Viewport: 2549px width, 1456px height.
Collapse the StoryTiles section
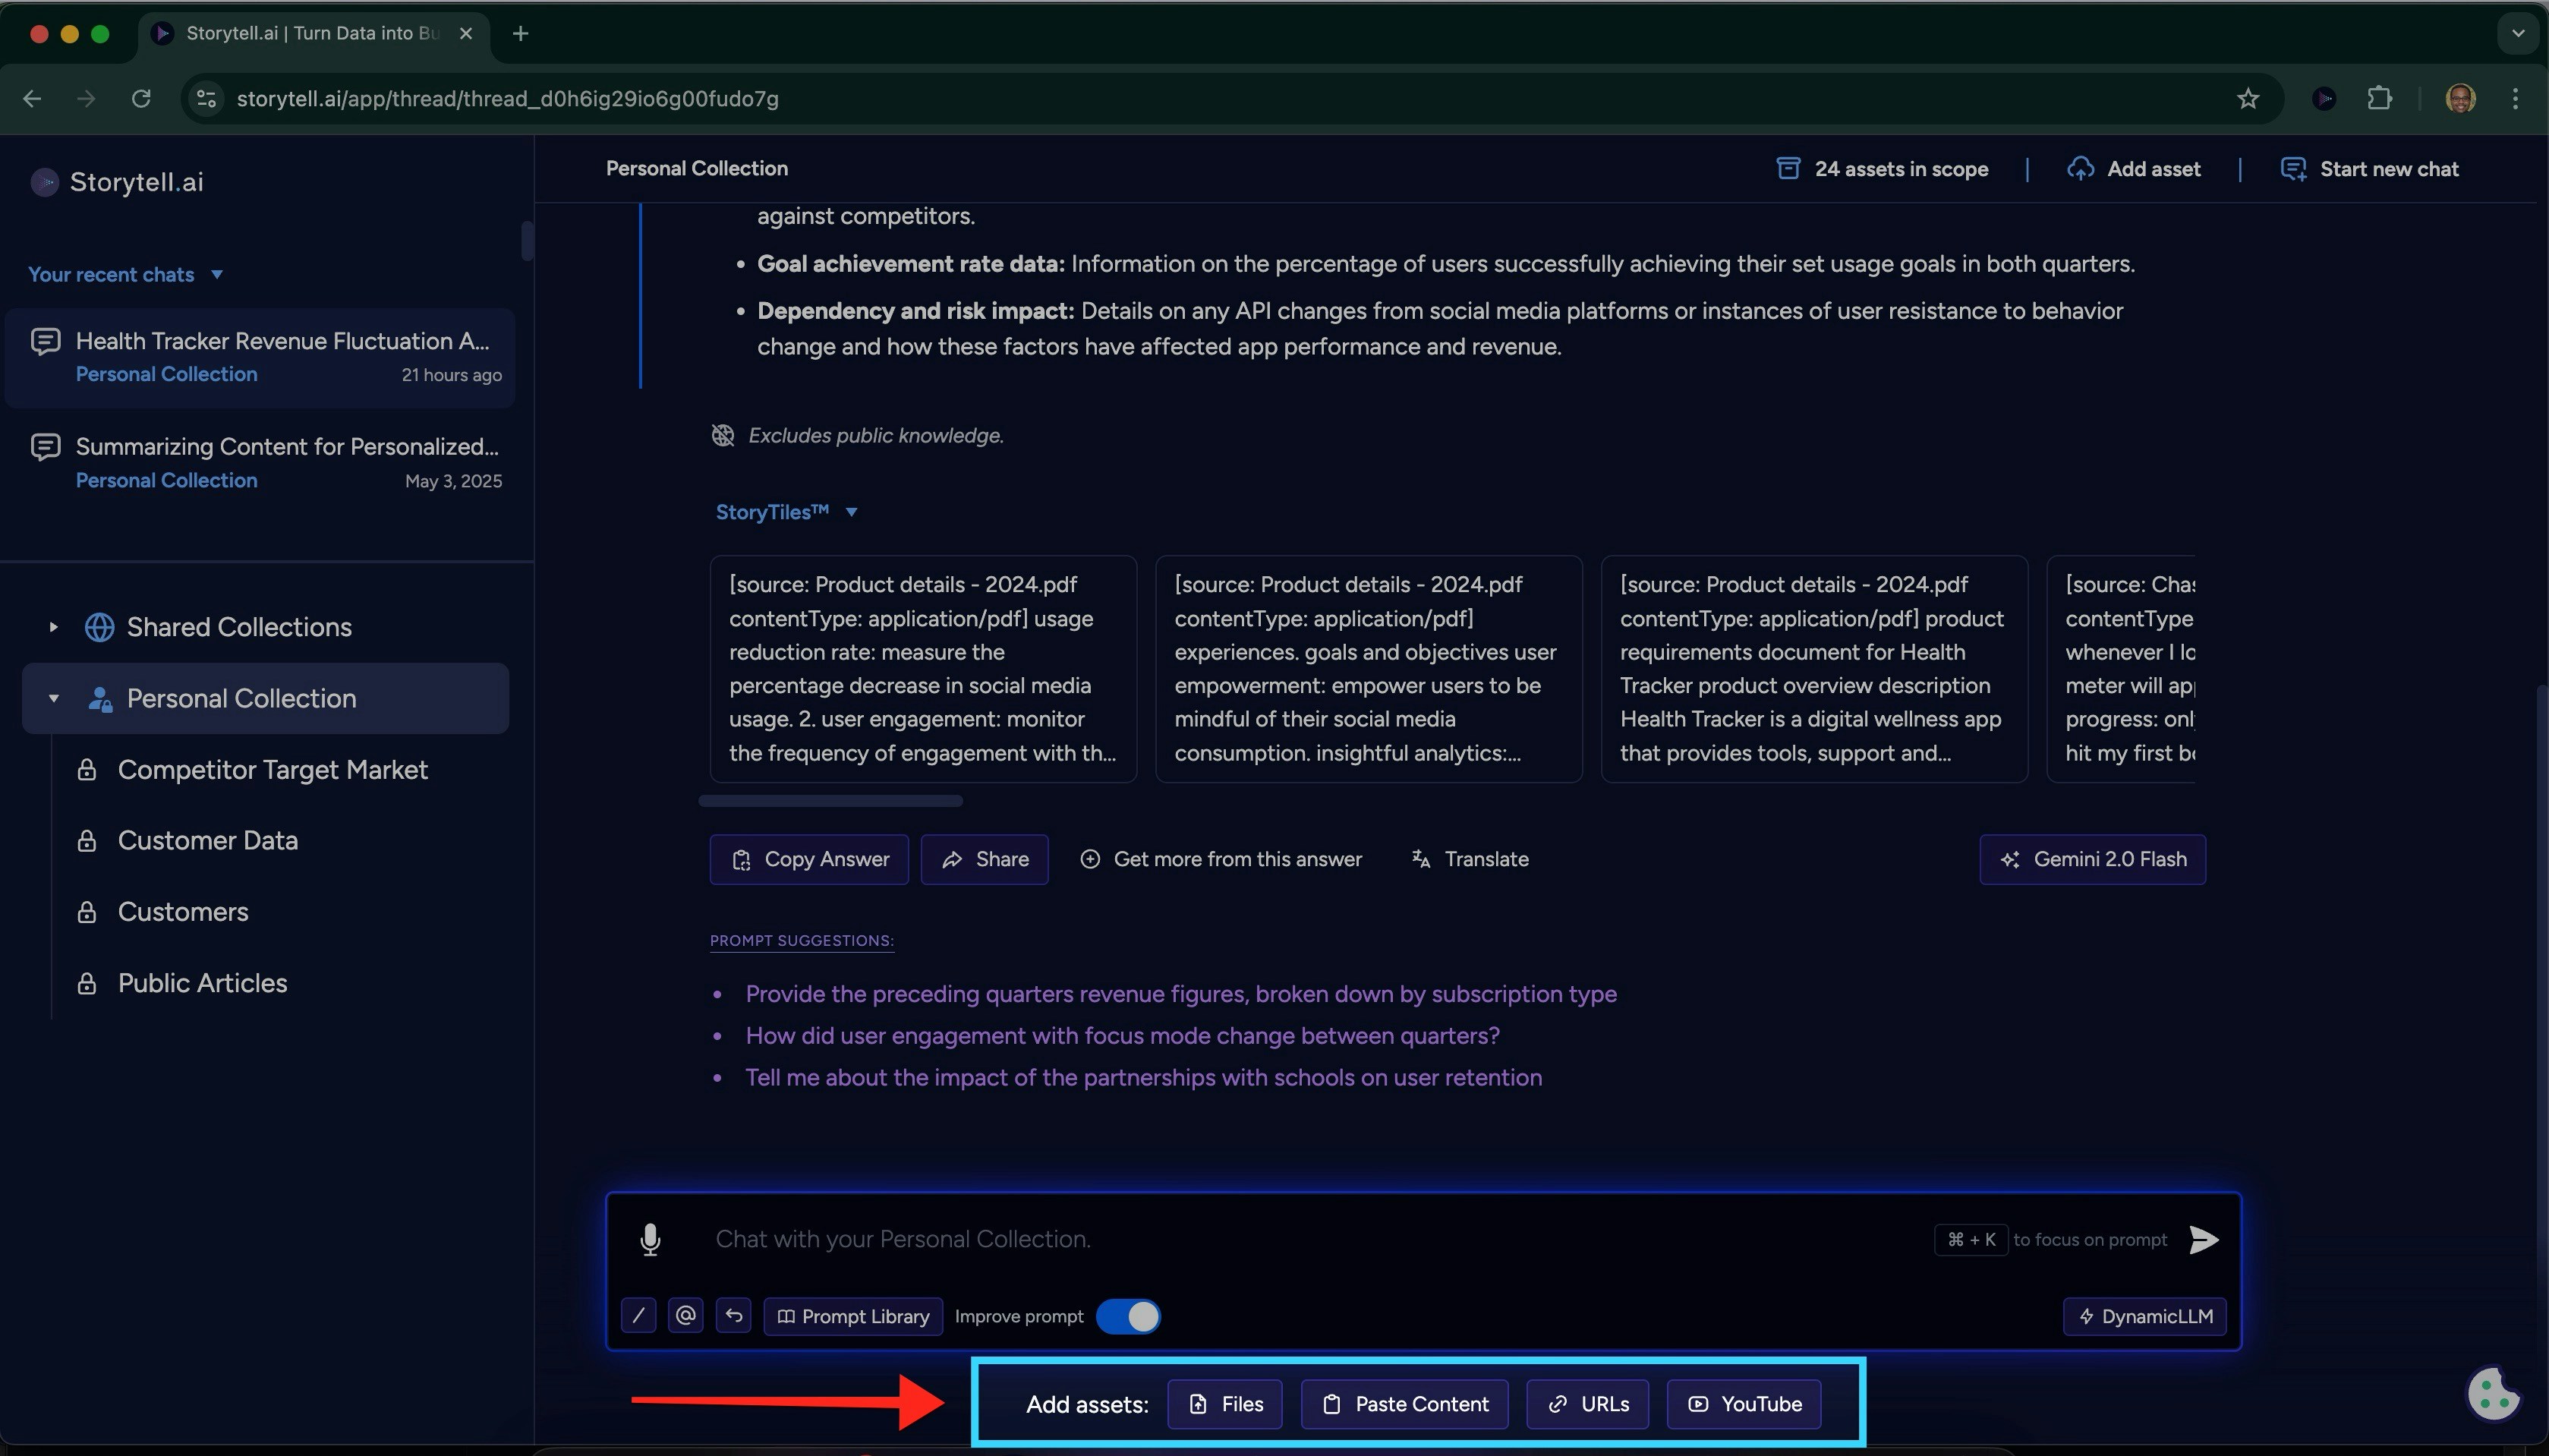852,512
